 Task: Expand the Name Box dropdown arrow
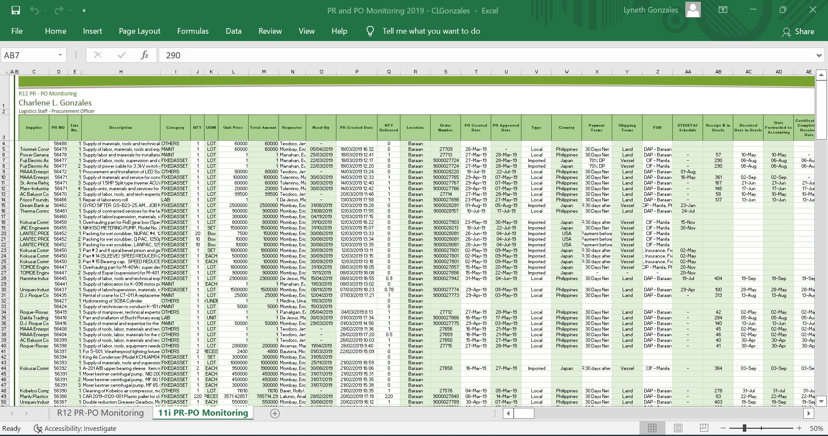click(60, 55)
